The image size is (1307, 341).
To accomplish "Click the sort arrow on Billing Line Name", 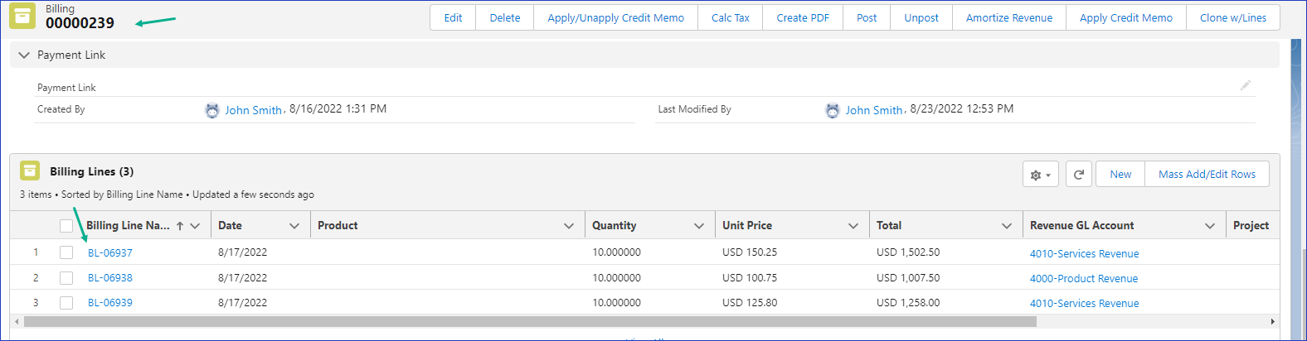I will pos(180,226).
